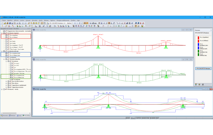Click the print icon in toolbar
This screenshot has height=135, width=213.
click(17, 23)
